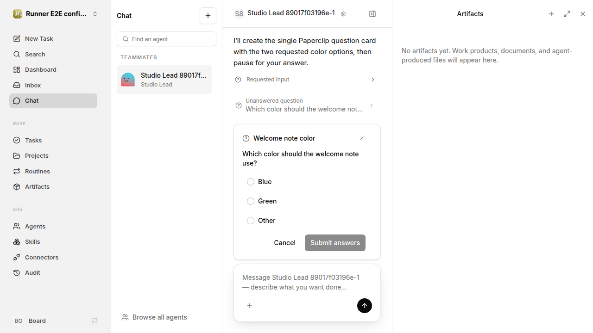Viewport: 593px width, 333px height.
Task: Expand the Requested input row
Action: pyautogui.click(x=305, y=80)
